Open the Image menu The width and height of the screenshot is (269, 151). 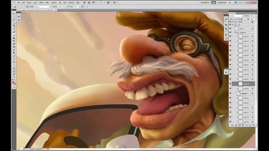tap(29, 3)
